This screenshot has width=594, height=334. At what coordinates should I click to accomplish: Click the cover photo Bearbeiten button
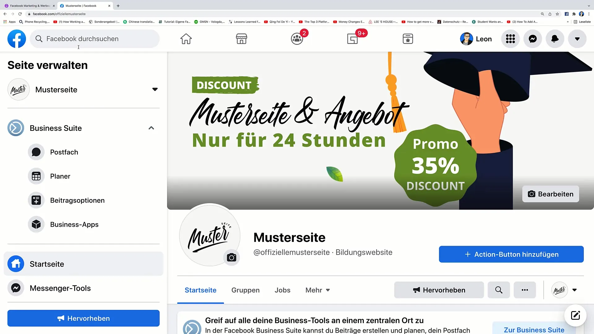click(x=550, y=194)
